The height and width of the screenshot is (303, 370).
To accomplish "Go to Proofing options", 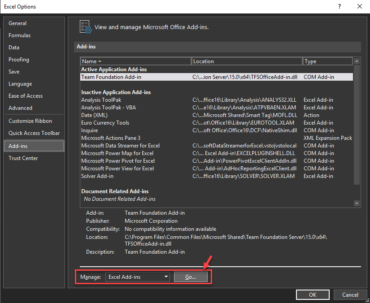I will pyautogui.click(x=34, y=60).
